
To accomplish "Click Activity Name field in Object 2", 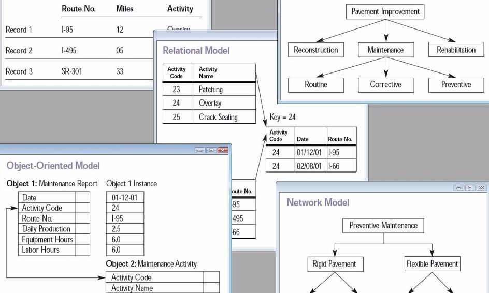I will (163, 288).
